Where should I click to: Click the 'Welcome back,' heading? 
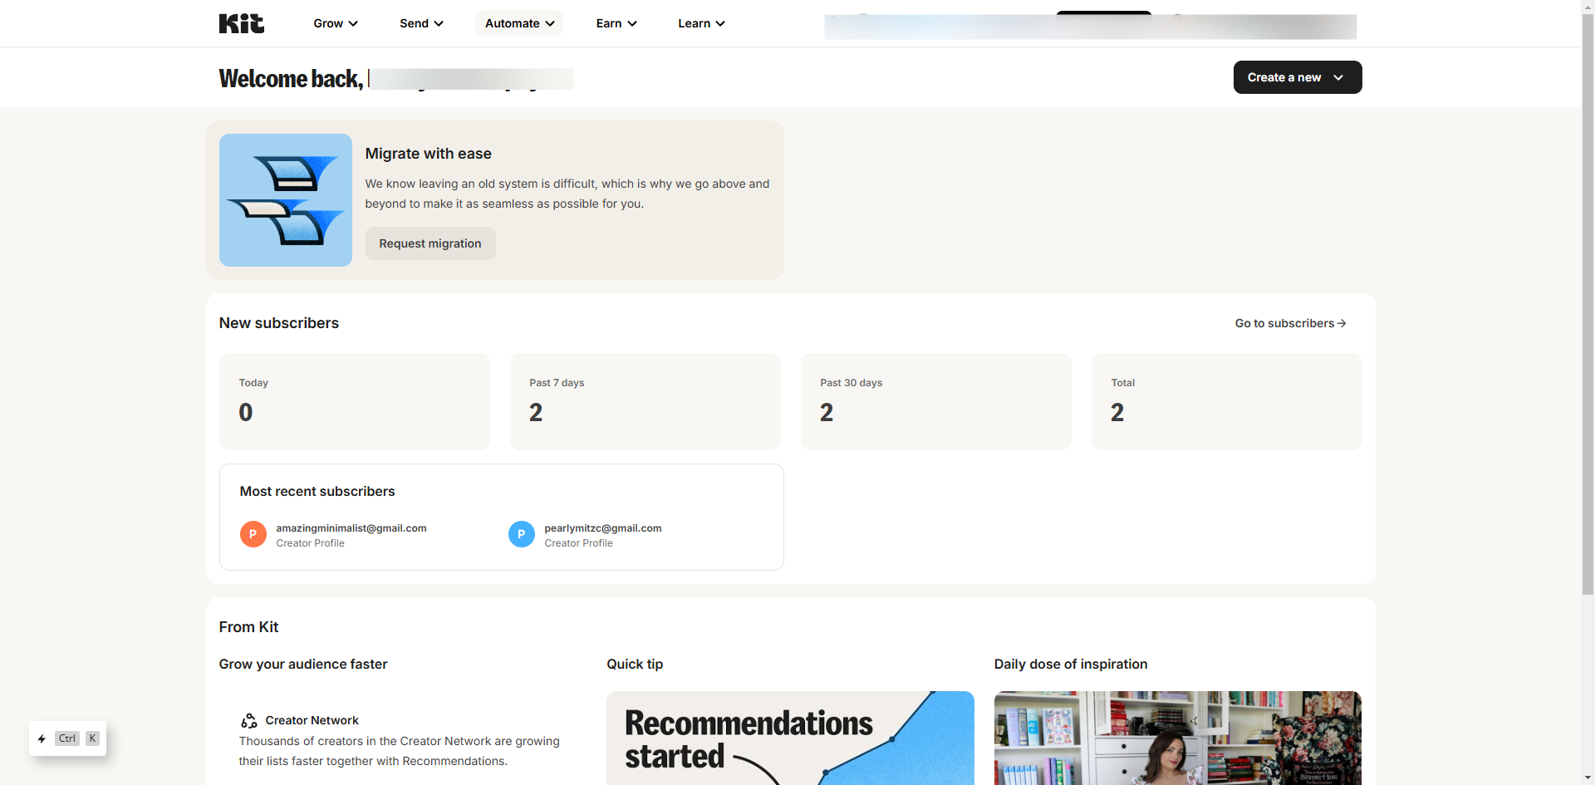coord(291,78)
